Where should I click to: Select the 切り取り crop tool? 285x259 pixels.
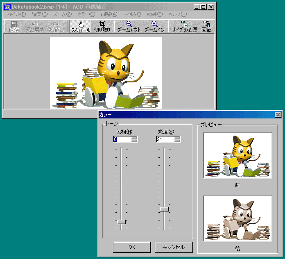(102, 27)
